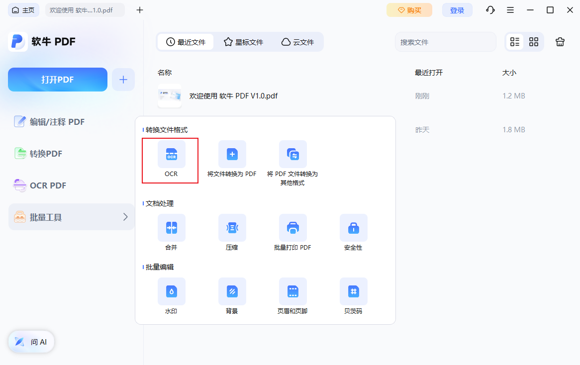Switch to the 星标文件 tab
Screen dimensions: 580x365
243,42
